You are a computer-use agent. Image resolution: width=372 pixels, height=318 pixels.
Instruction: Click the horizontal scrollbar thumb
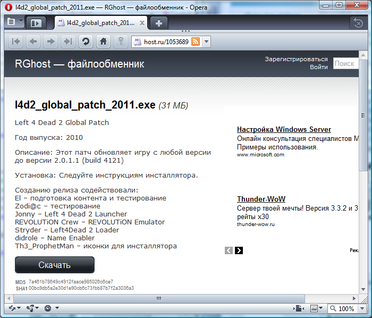click(158, 298)
